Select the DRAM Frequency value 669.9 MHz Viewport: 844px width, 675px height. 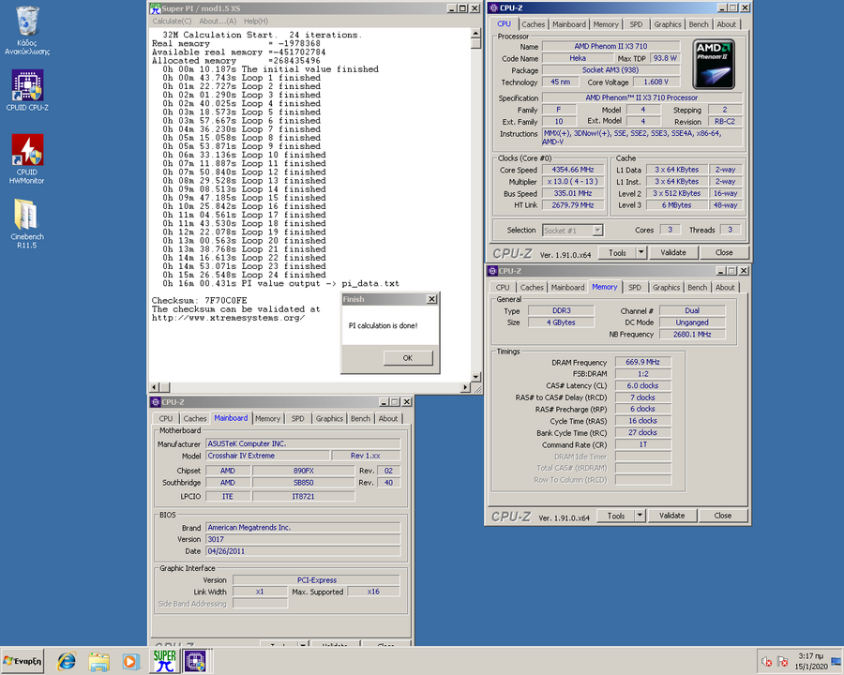642,362
